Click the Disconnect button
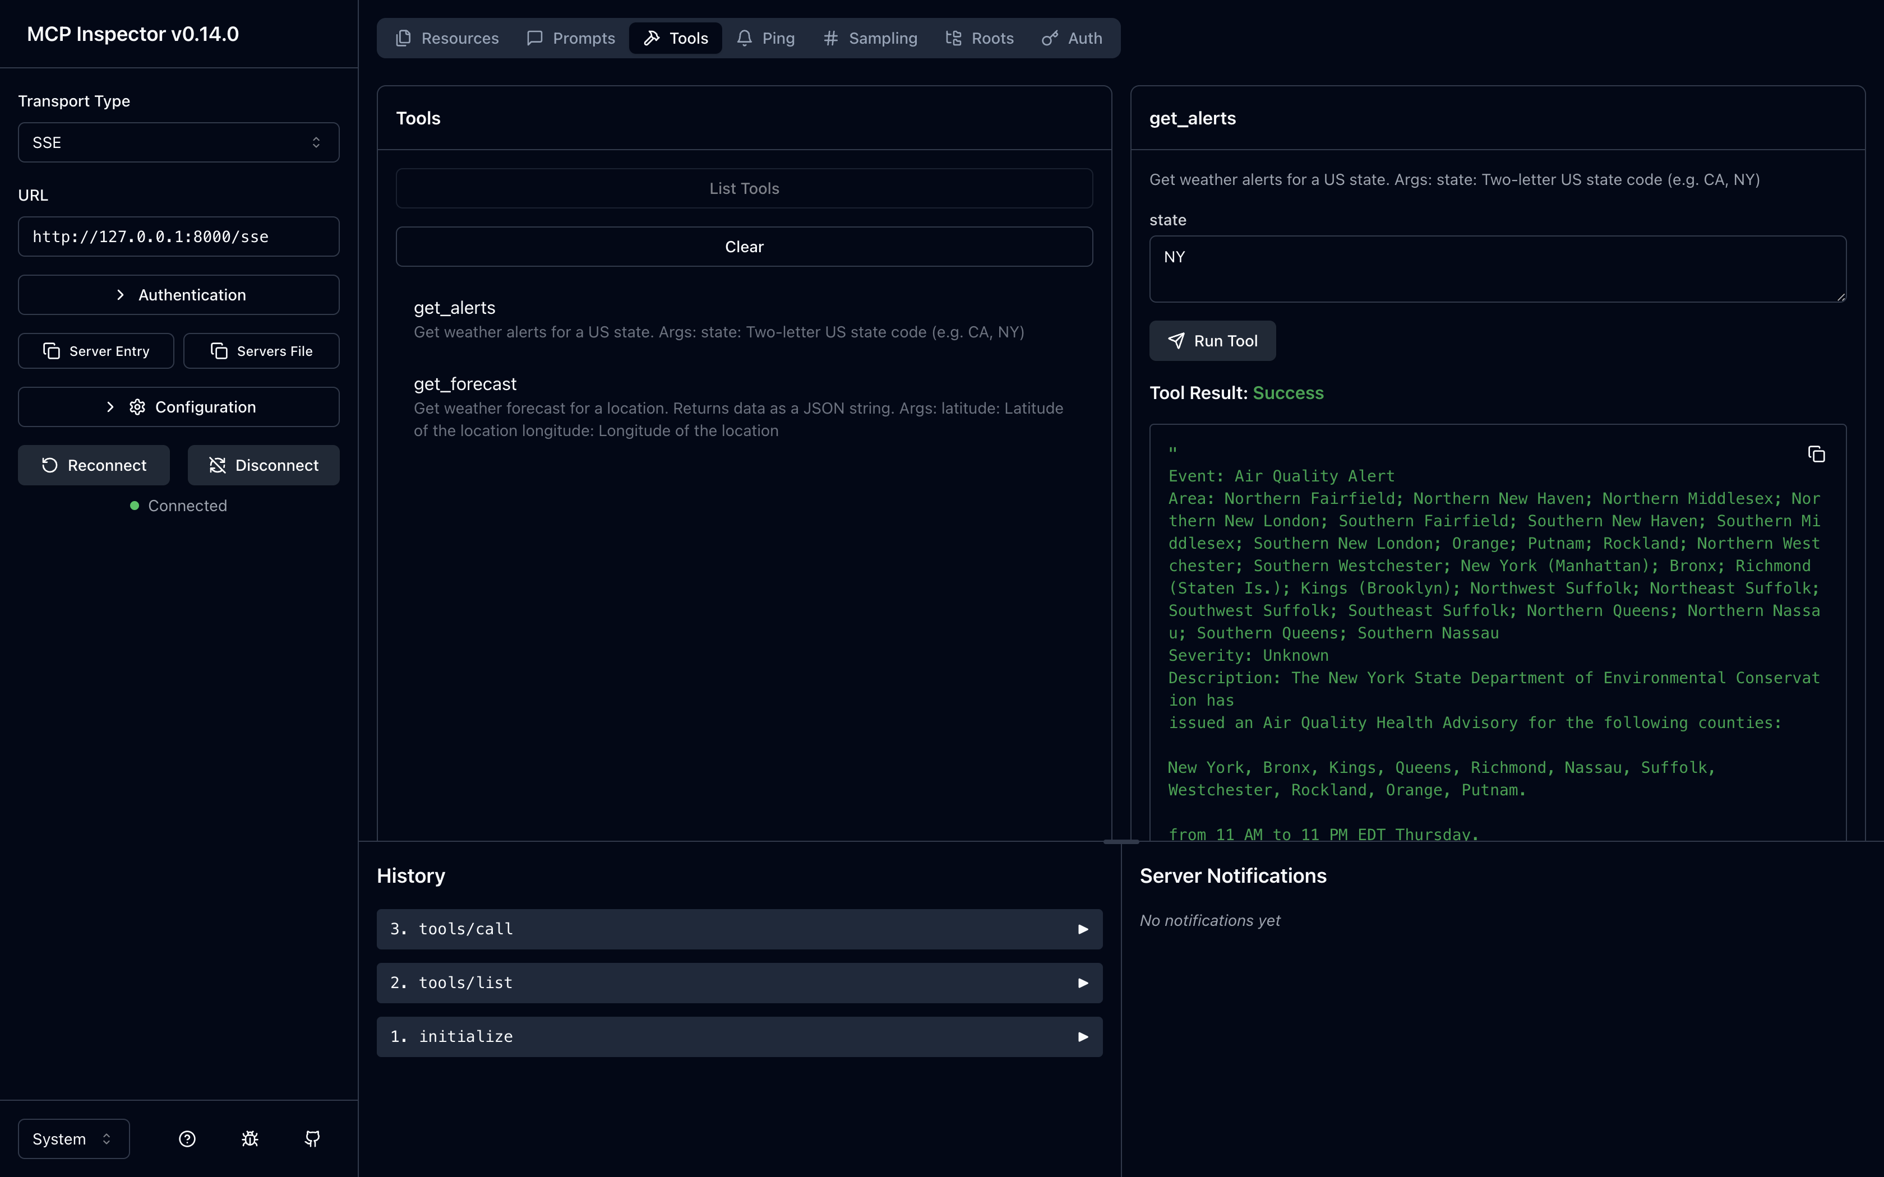 [263, 466]
